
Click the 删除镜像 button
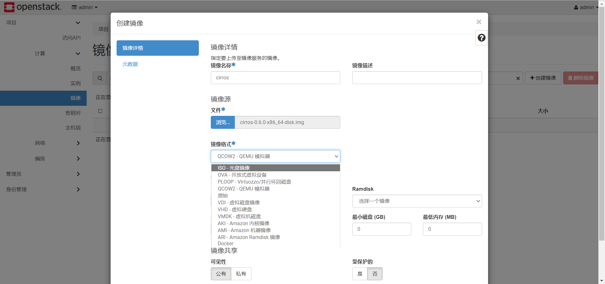[x=581, y=78]
